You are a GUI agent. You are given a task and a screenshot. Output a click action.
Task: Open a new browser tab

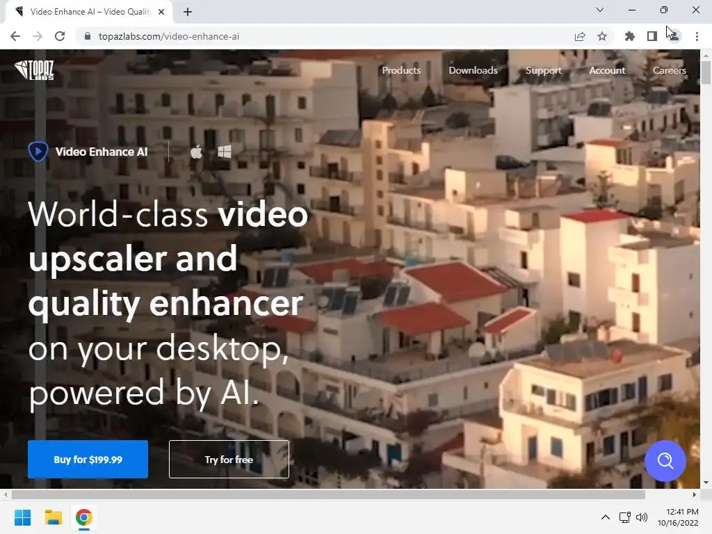[x=188, y=12]
